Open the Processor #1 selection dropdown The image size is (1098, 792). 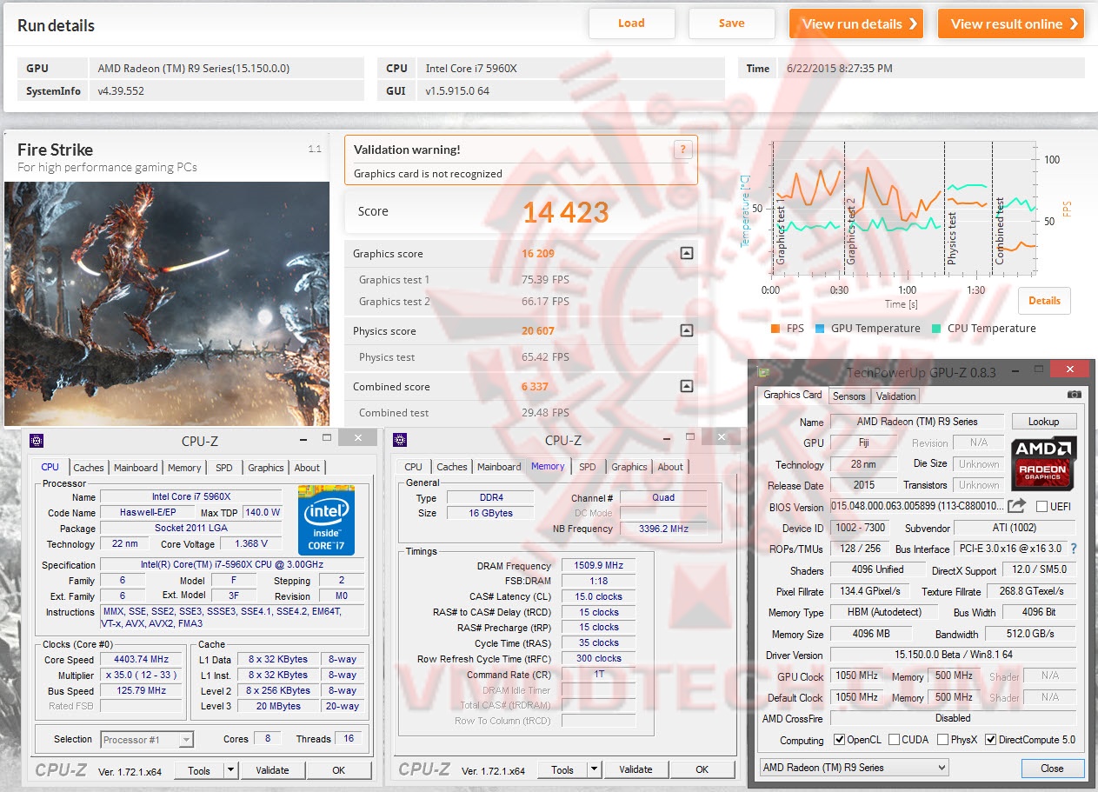point(147,740)
